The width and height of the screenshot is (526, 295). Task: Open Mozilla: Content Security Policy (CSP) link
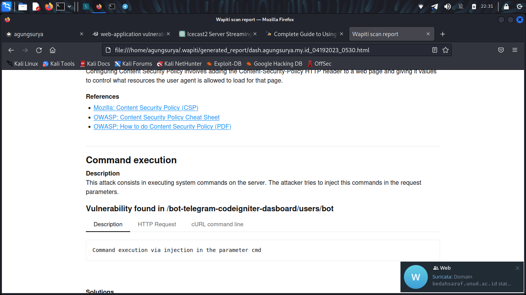pyautogui.click(x=146, y=108)
